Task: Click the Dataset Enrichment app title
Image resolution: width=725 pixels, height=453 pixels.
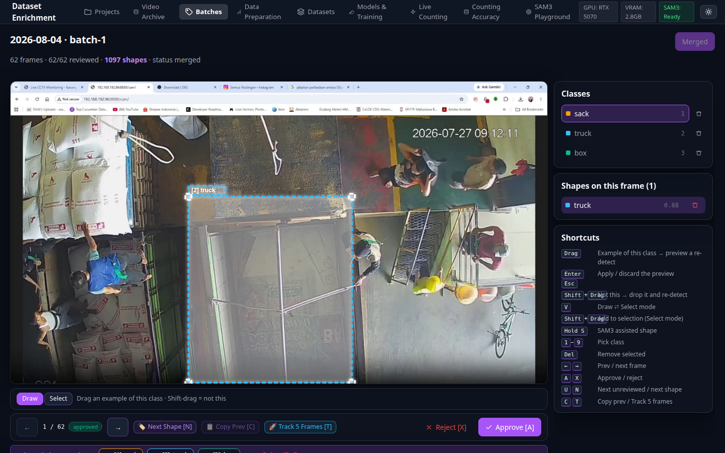Action: point(34,12)
